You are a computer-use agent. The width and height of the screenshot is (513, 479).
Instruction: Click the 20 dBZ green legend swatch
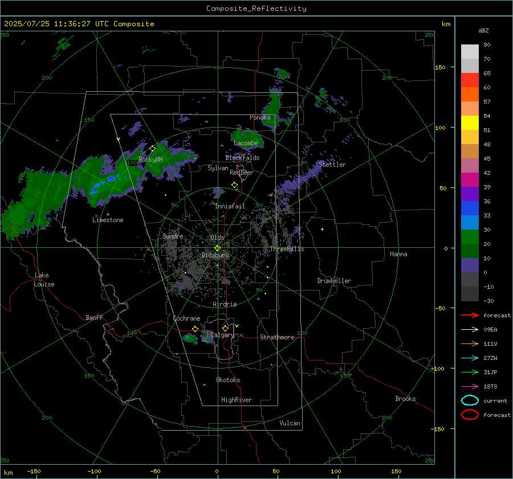pos(470,237)
